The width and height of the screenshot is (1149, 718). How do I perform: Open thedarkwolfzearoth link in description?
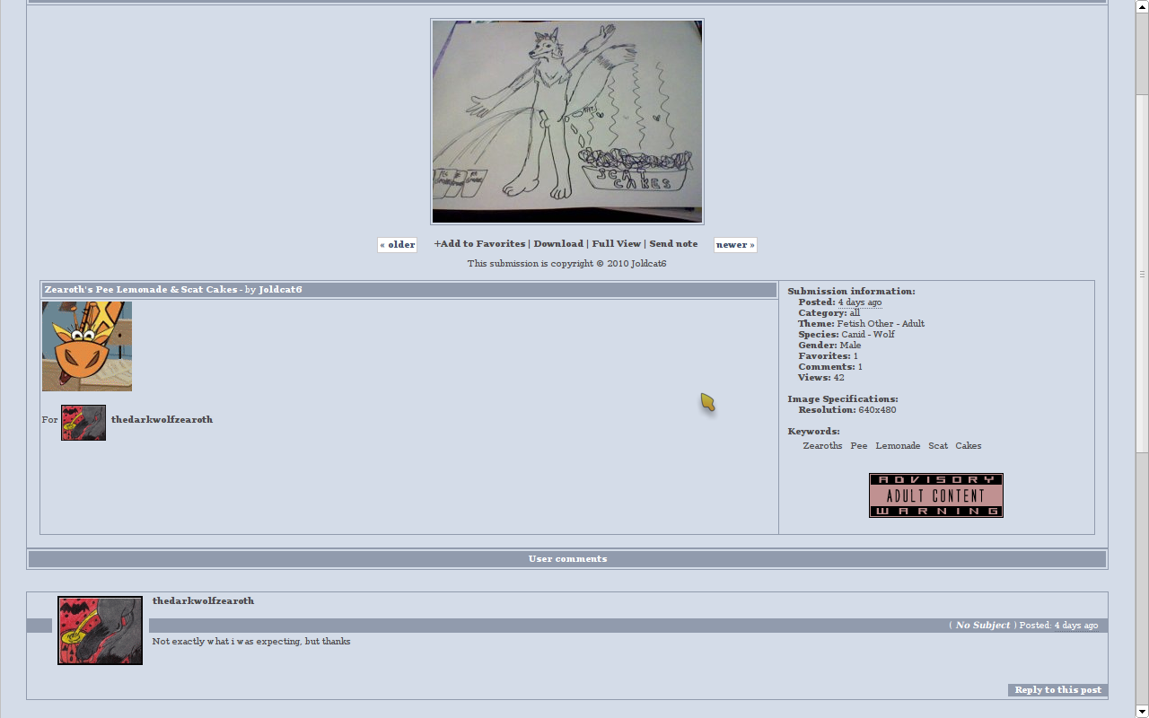(162, 420)
